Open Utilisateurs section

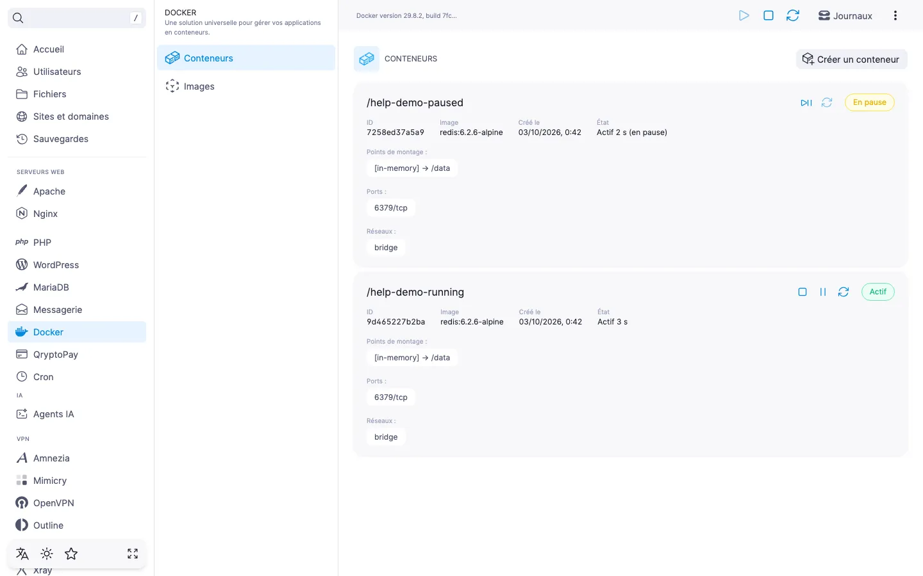tap(77, 72)
